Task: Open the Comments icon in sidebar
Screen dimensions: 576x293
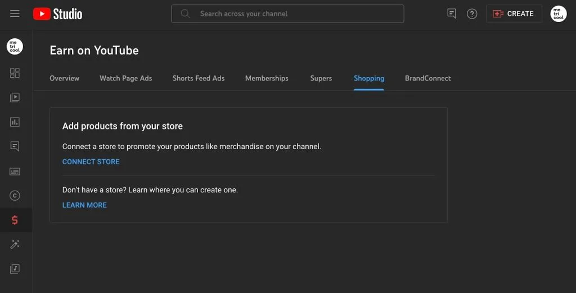Action: click(x=15, y=146)
